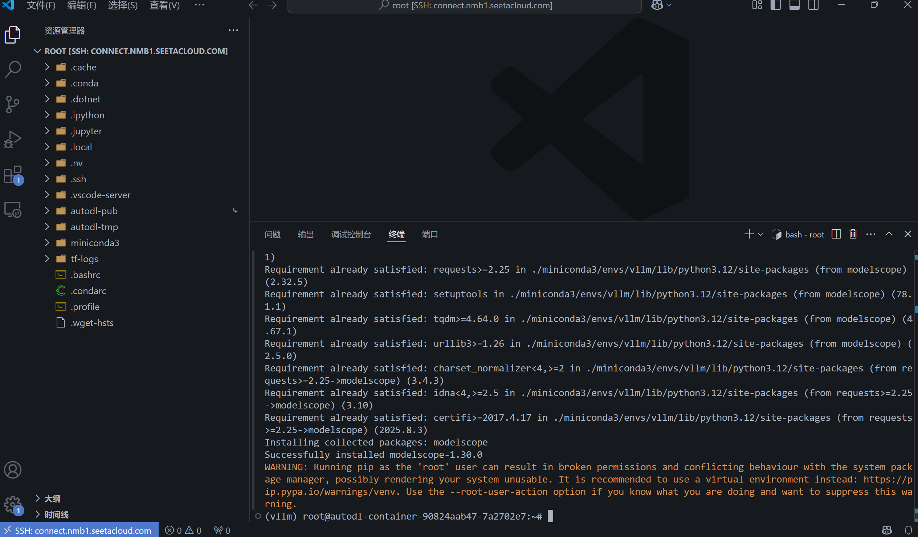Image resolution: width=918 pixels, height=537 pixels.
Task: Open the Source Control view
Action: click(13, 104)
